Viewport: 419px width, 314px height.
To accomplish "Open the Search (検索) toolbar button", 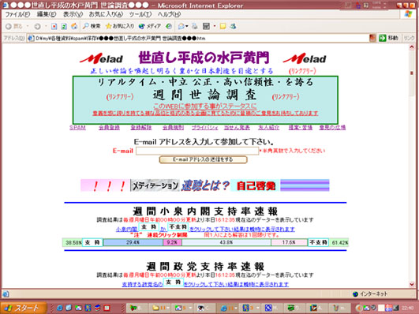I will point(92,26).
